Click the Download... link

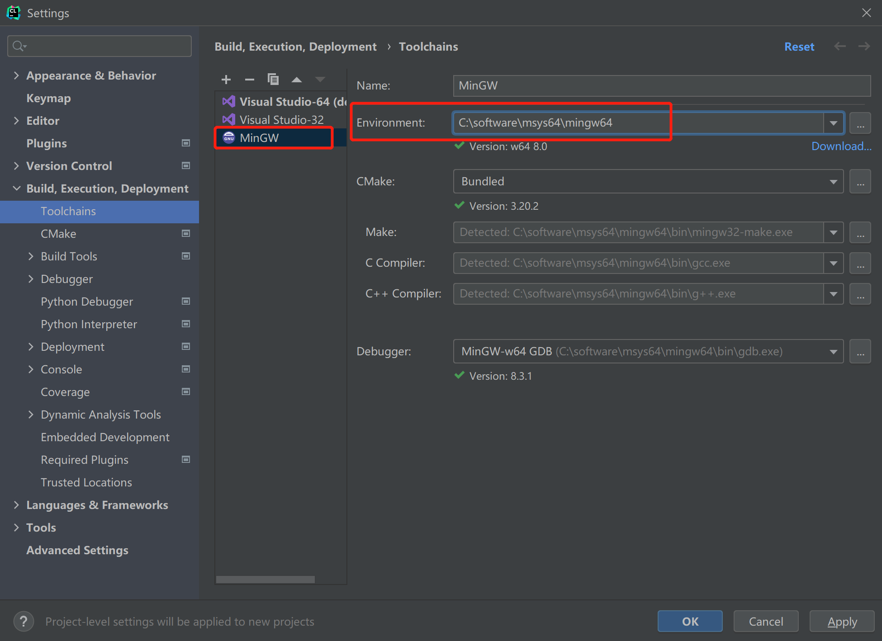click(x=841, y=146)
